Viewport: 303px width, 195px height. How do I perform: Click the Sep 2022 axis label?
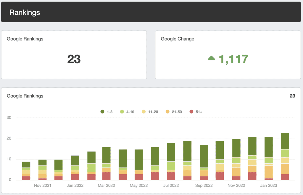pyautogui.click(x=204, y=186)
